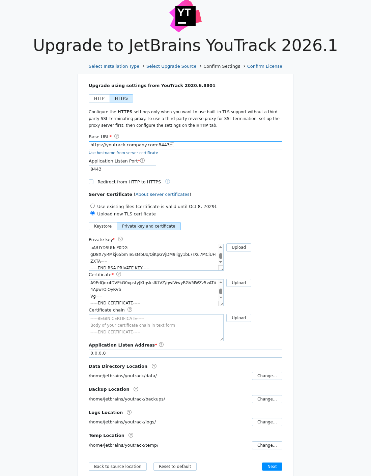Click the Private key help icon
Screen dimensions: 371x476
[120, 239]
